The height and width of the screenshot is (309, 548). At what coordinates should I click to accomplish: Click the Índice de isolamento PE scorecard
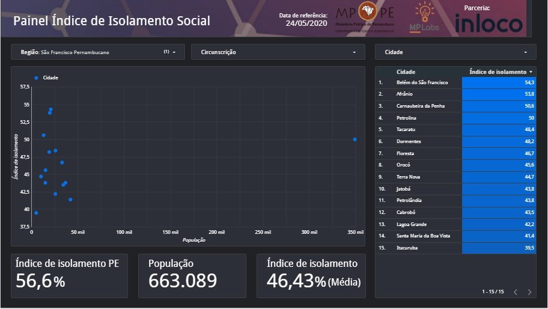[69, 275]
